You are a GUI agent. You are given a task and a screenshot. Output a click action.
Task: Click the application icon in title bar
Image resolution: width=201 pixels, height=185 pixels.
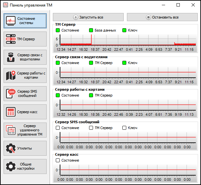(x=5, y=5)
